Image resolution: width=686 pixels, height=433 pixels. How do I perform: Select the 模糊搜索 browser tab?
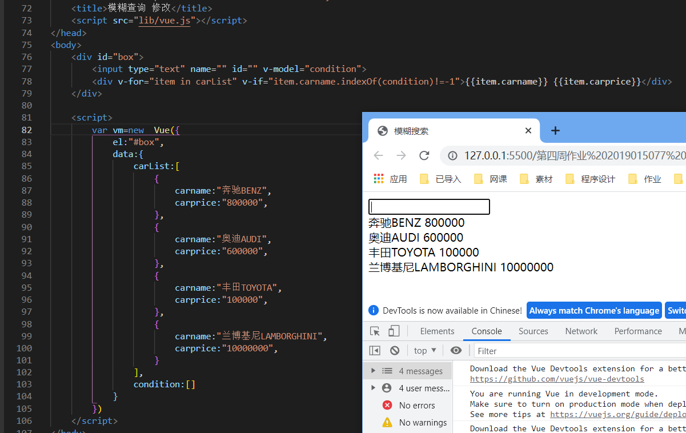coord(454,131)
